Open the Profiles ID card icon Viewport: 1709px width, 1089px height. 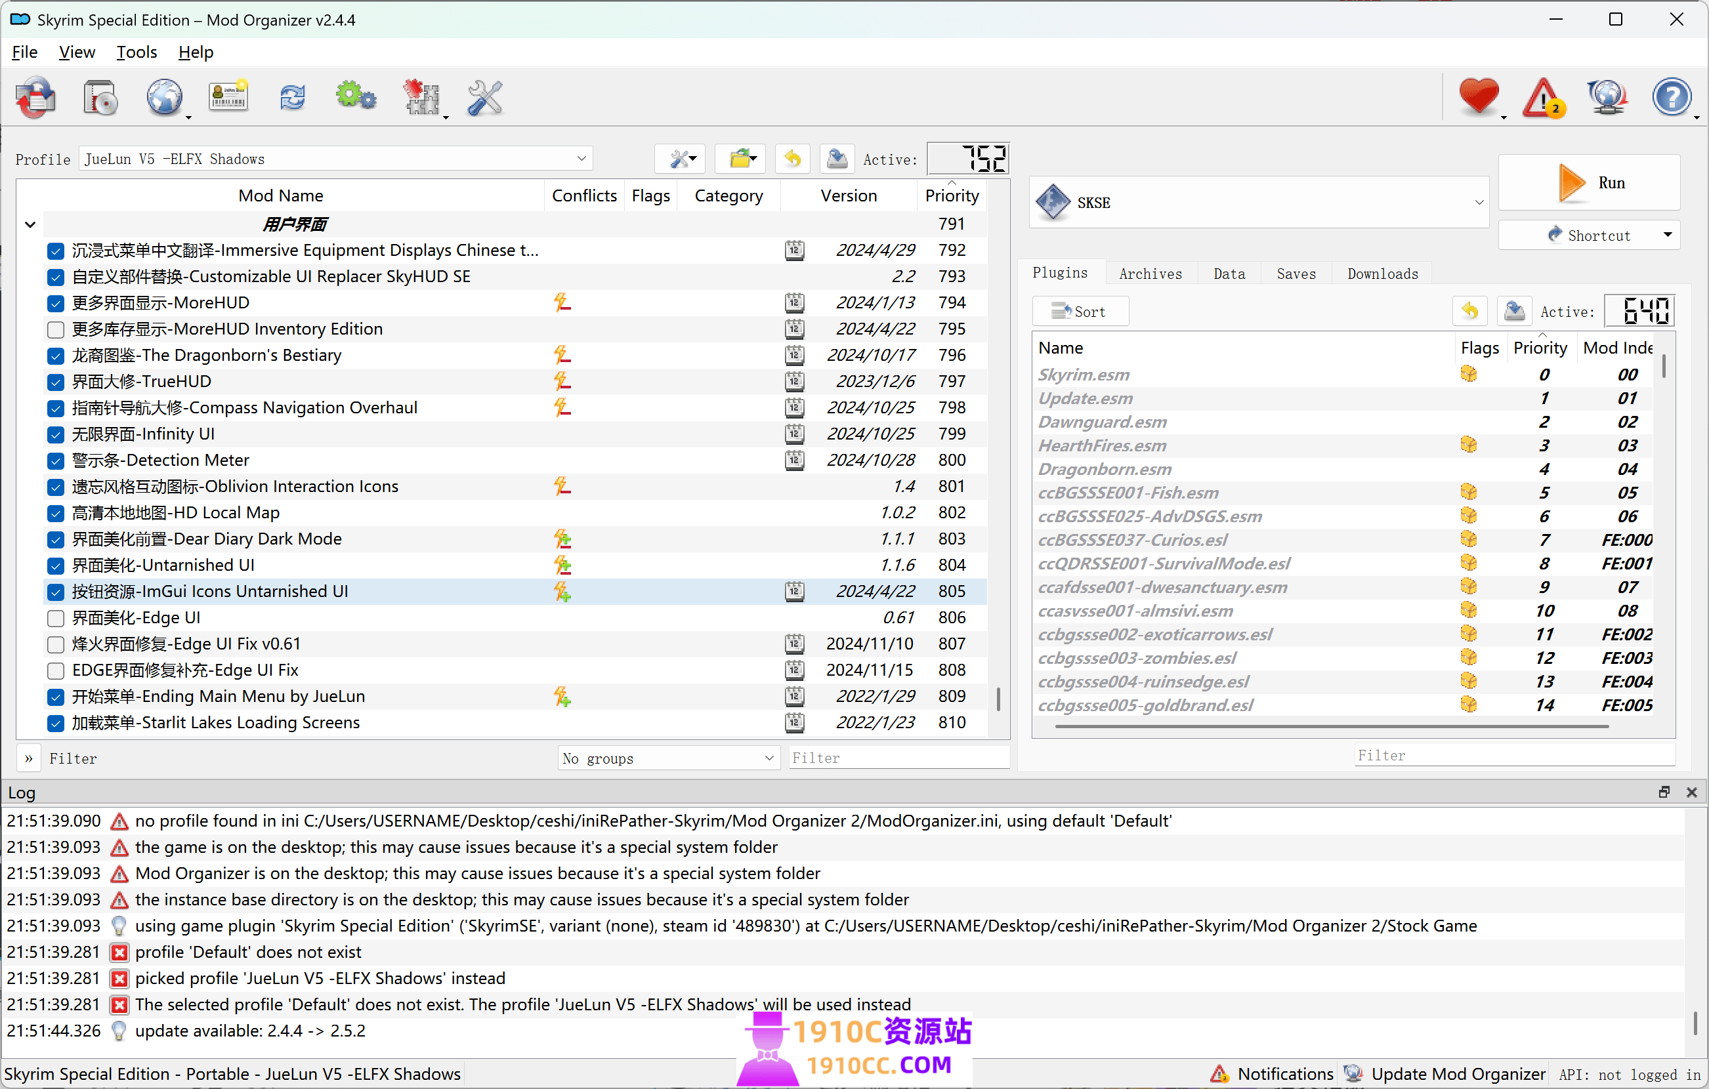(228, 97)
